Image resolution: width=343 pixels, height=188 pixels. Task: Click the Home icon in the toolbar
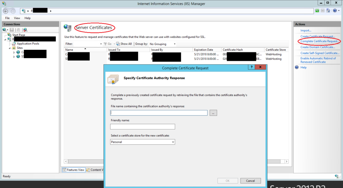point(328,10)
